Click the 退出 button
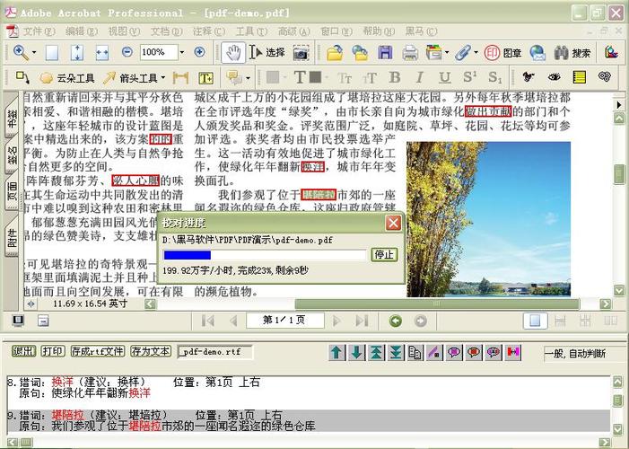Screen dimensions: 629x449 click(23, 352)
